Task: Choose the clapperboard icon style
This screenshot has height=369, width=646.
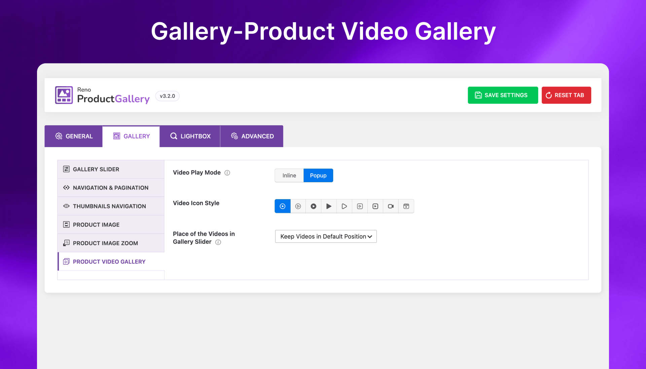Action: pos(406,206)
